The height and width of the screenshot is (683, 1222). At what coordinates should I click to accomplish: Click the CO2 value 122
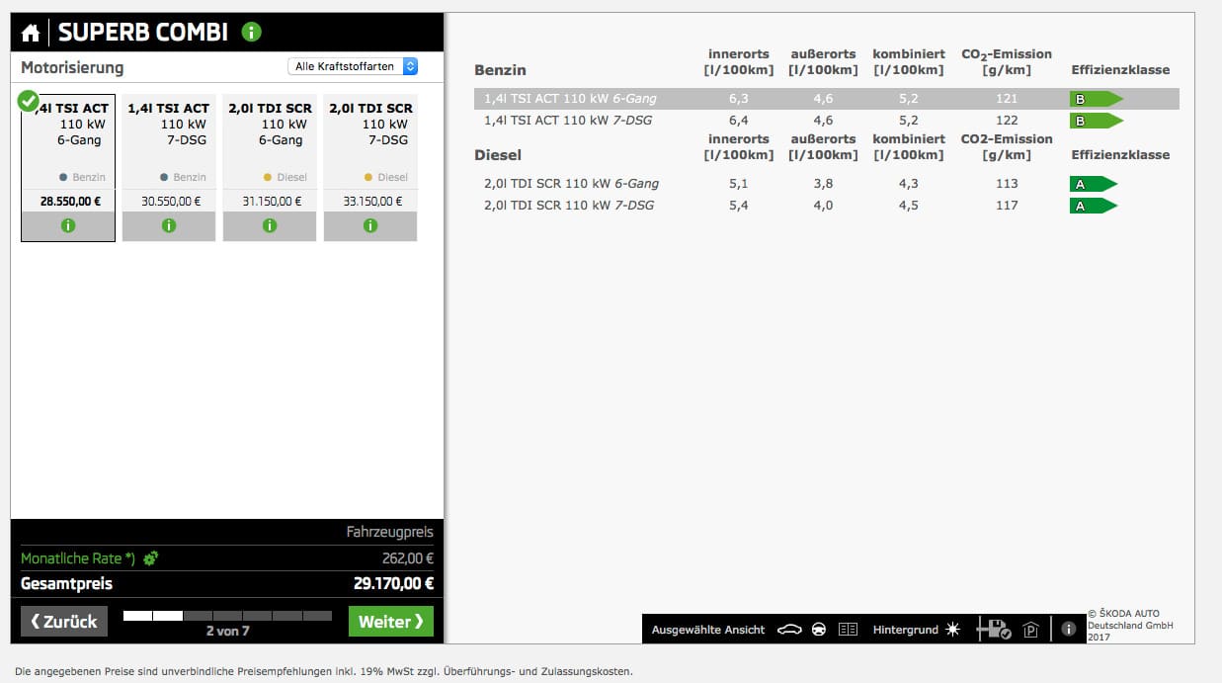pos(1007,121)
